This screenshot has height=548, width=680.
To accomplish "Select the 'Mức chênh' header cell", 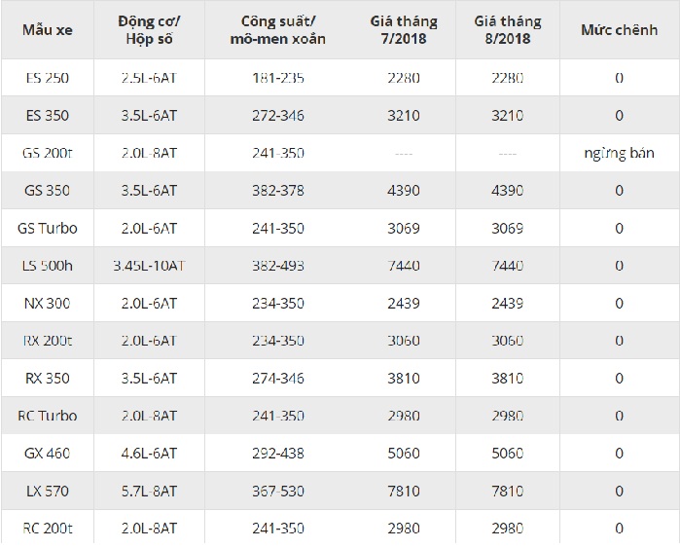I will (x=619, y=28).
